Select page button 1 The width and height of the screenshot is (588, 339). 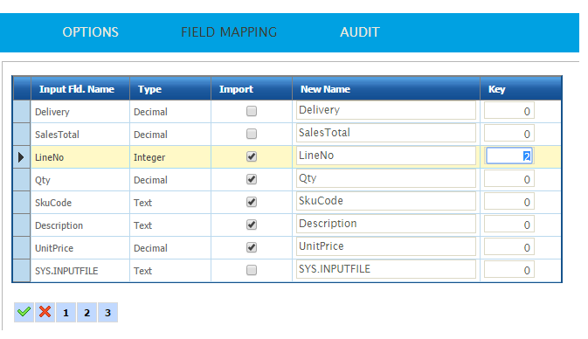pyautogui.click(x=66, y=312)
